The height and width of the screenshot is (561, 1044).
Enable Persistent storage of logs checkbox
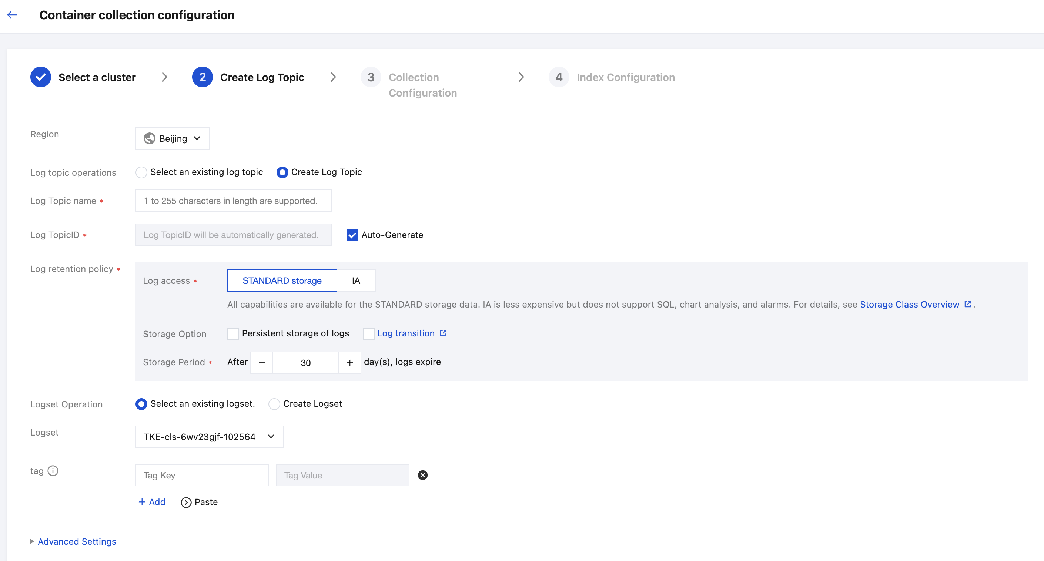click(233, 333)
